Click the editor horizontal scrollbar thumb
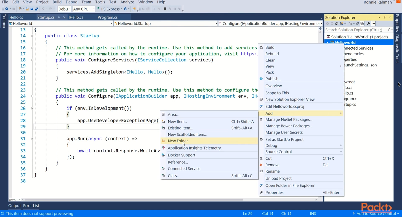 point(133,200)
